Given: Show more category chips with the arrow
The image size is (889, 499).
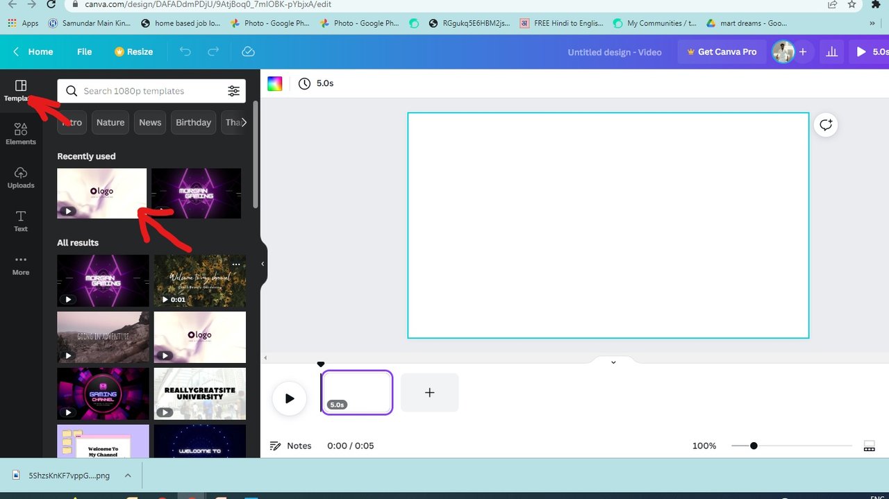Looking at the screenshot, I should click(x=244, y=122).
